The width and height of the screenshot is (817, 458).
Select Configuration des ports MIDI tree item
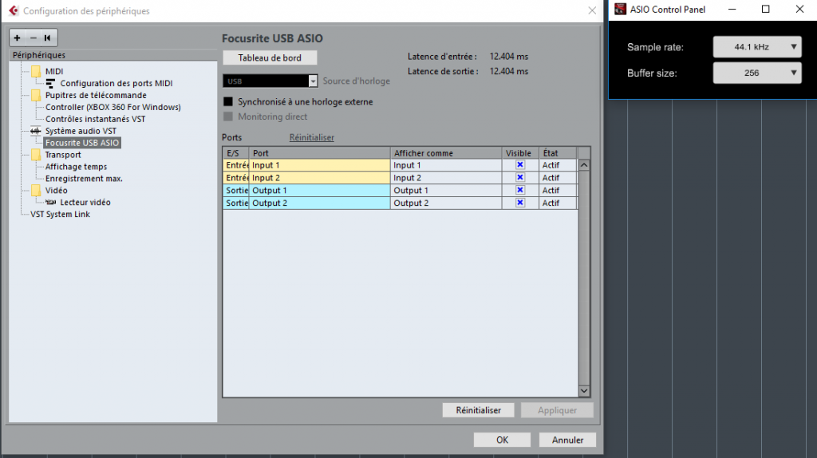click(116, 83)
